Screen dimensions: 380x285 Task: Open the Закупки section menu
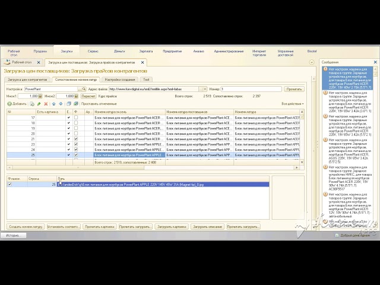(66, 52)
